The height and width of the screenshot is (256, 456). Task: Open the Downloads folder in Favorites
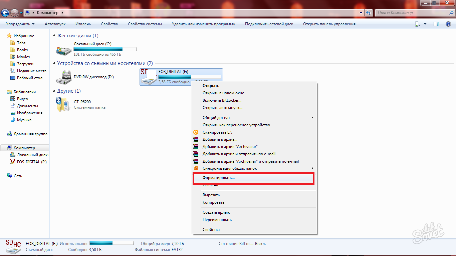click(25, 64)
